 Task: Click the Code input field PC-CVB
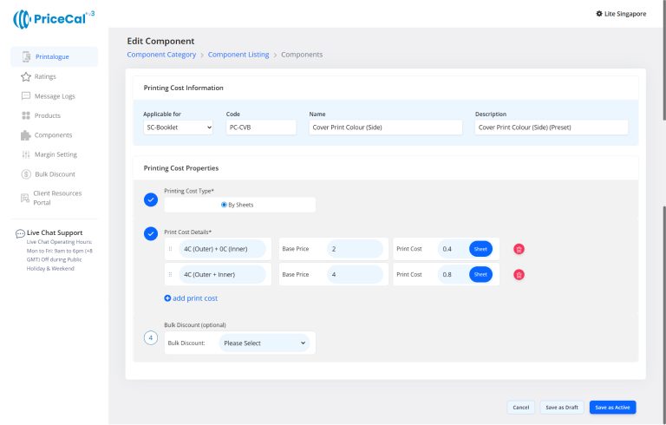[x=259, y=127]
